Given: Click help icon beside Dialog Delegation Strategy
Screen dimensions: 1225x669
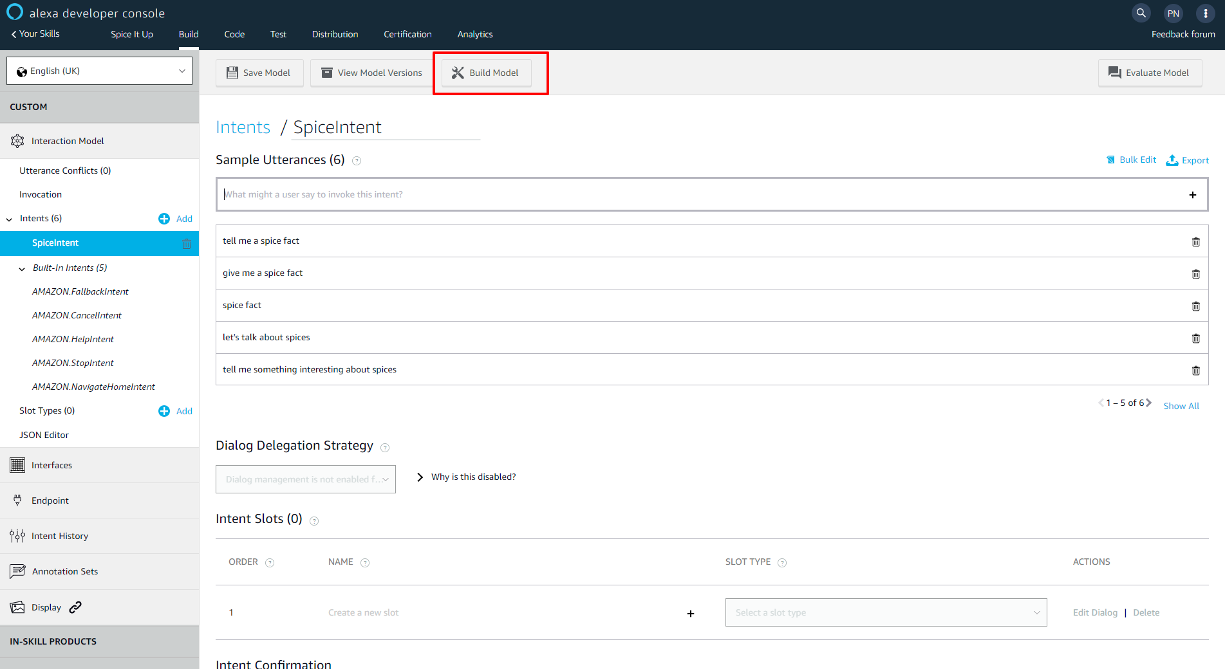Looking at the screenshot, I should (385, 448).
